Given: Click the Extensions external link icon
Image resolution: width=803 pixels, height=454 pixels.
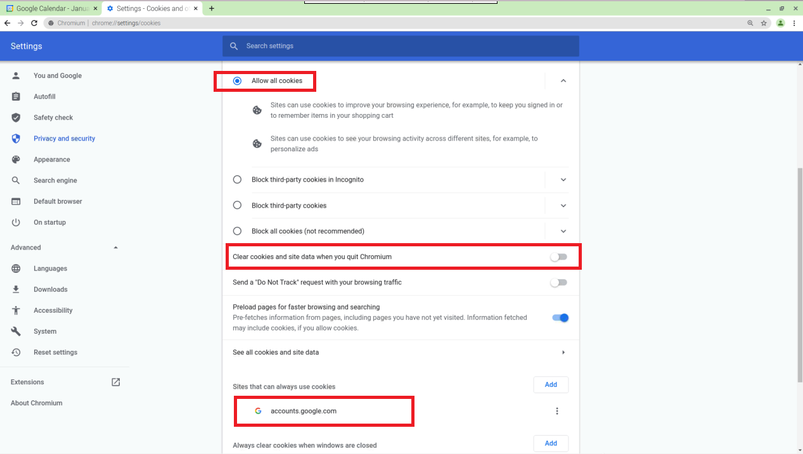Looking at the screenshot, I should [116, 382].
